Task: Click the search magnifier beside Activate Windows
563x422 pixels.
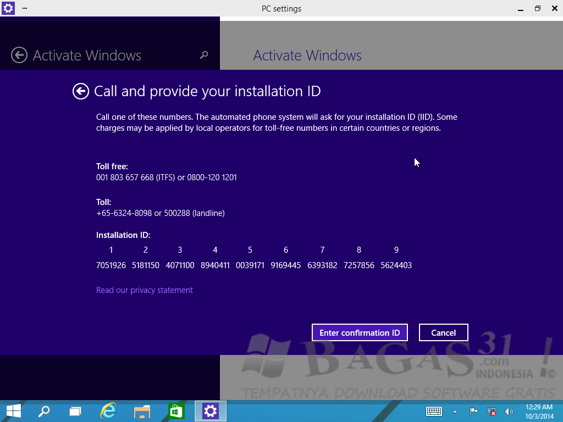Action: 203,55
